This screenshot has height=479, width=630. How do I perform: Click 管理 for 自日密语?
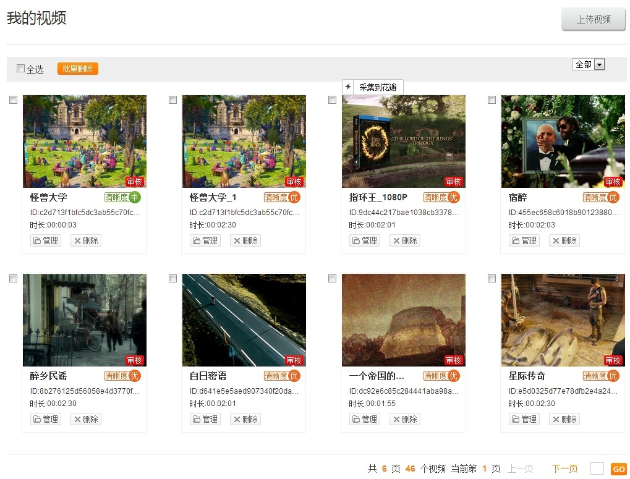point(205,419)
